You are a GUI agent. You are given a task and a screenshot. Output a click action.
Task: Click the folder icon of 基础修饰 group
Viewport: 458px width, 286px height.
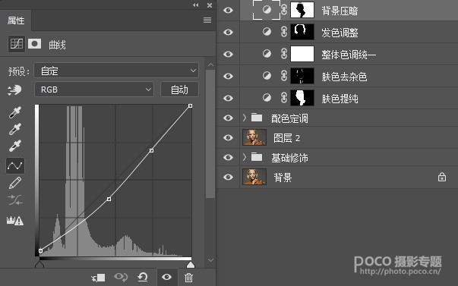(x=257, y=157)
